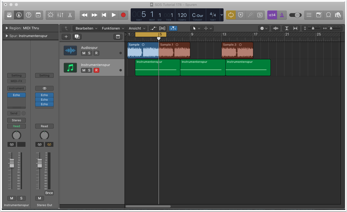Solo the Instrumentenspur track
The image size is (347, 212).
tap(89, 70)
